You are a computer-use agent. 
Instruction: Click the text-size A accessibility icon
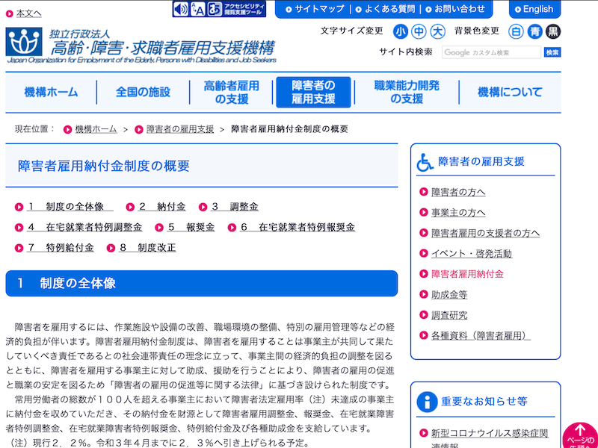[x=198, y=9]
